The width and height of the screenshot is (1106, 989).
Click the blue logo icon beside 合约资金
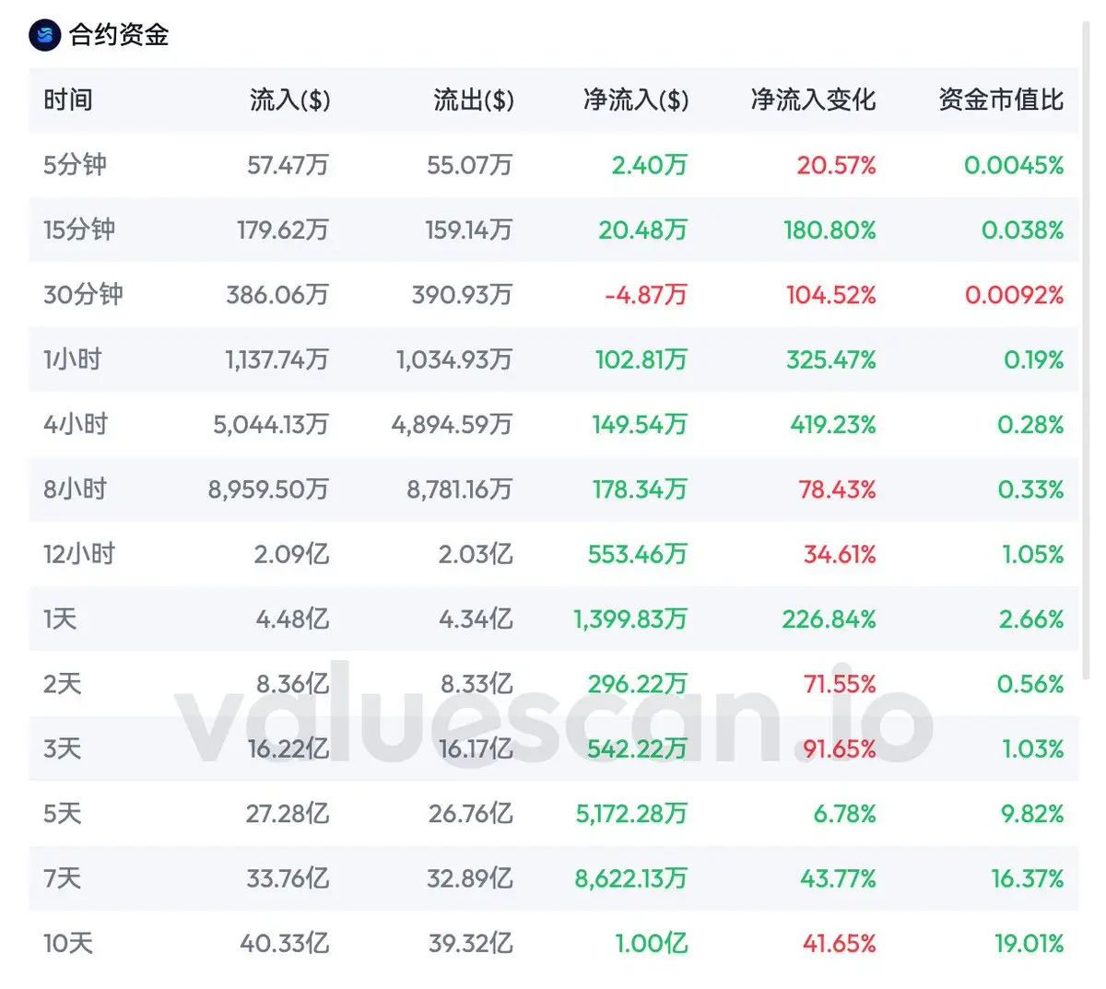pos(44,35)
